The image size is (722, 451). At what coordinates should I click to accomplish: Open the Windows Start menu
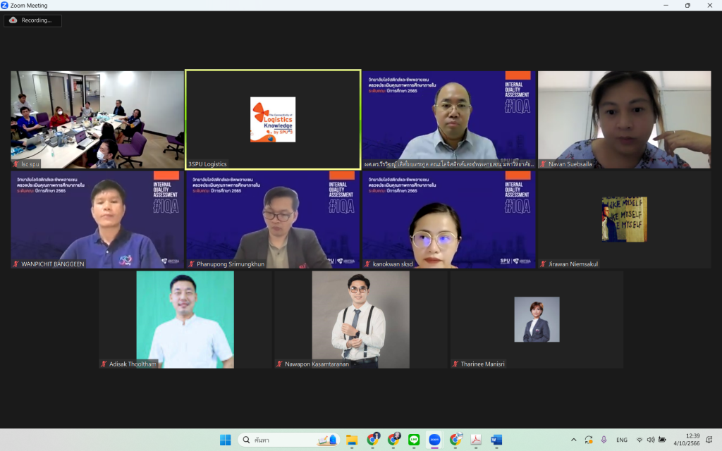coord(225,440)
